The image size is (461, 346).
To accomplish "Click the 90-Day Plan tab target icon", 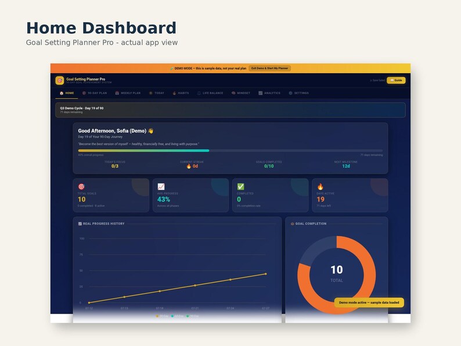I will pyautogui.click(x=84, y=93).
